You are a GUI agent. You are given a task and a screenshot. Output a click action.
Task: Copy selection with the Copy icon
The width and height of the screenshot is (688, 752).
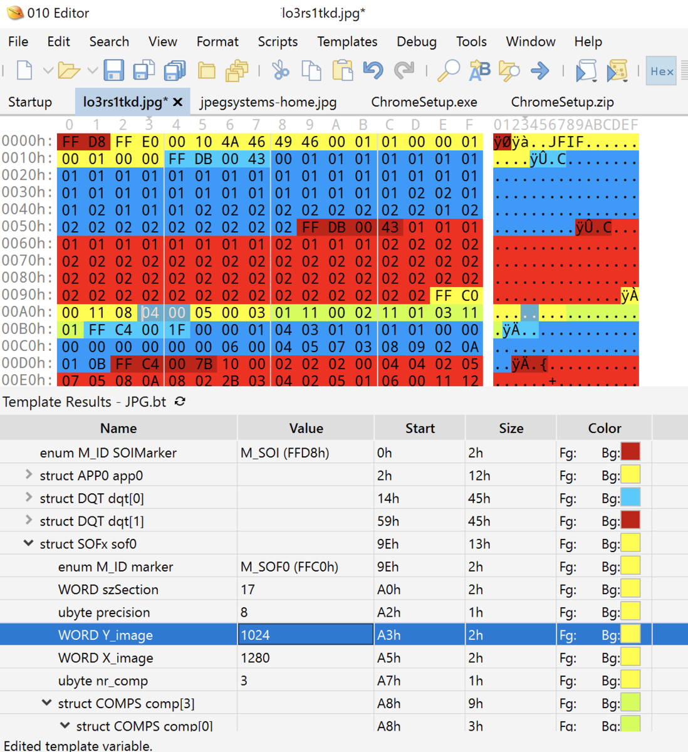pos(311,70)
